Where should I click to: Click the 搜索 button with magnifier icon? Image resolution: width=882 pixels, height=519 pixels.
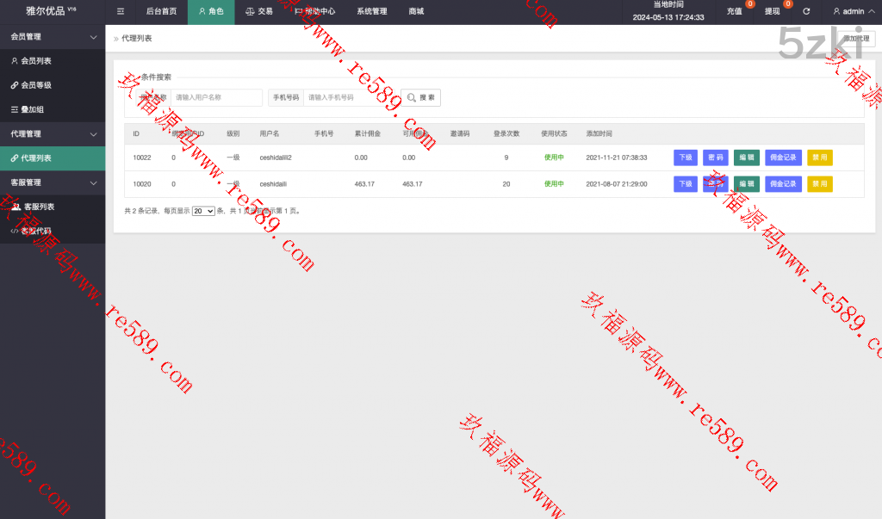click(x=420, y=98)
